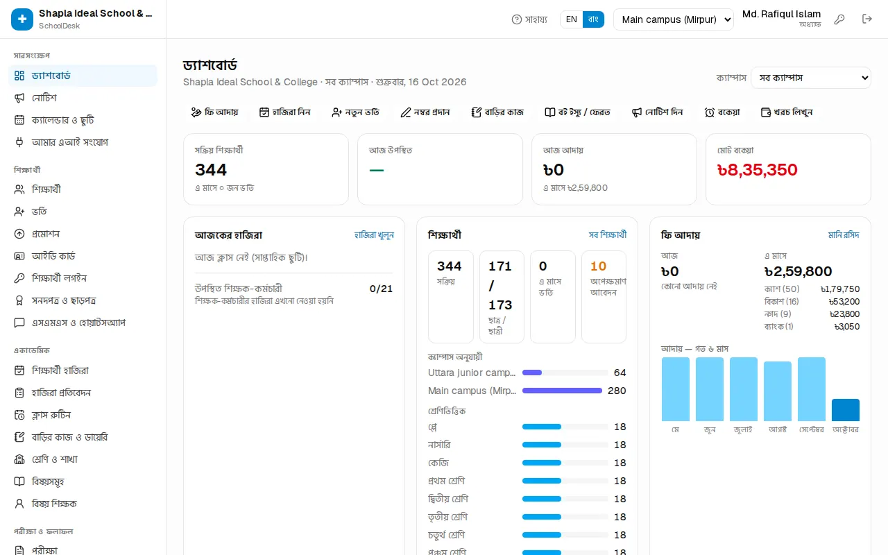This screenshot has height=555, width=888.
Task: Click the নোটিশ দিন quick action
Action: pos(657,112)
